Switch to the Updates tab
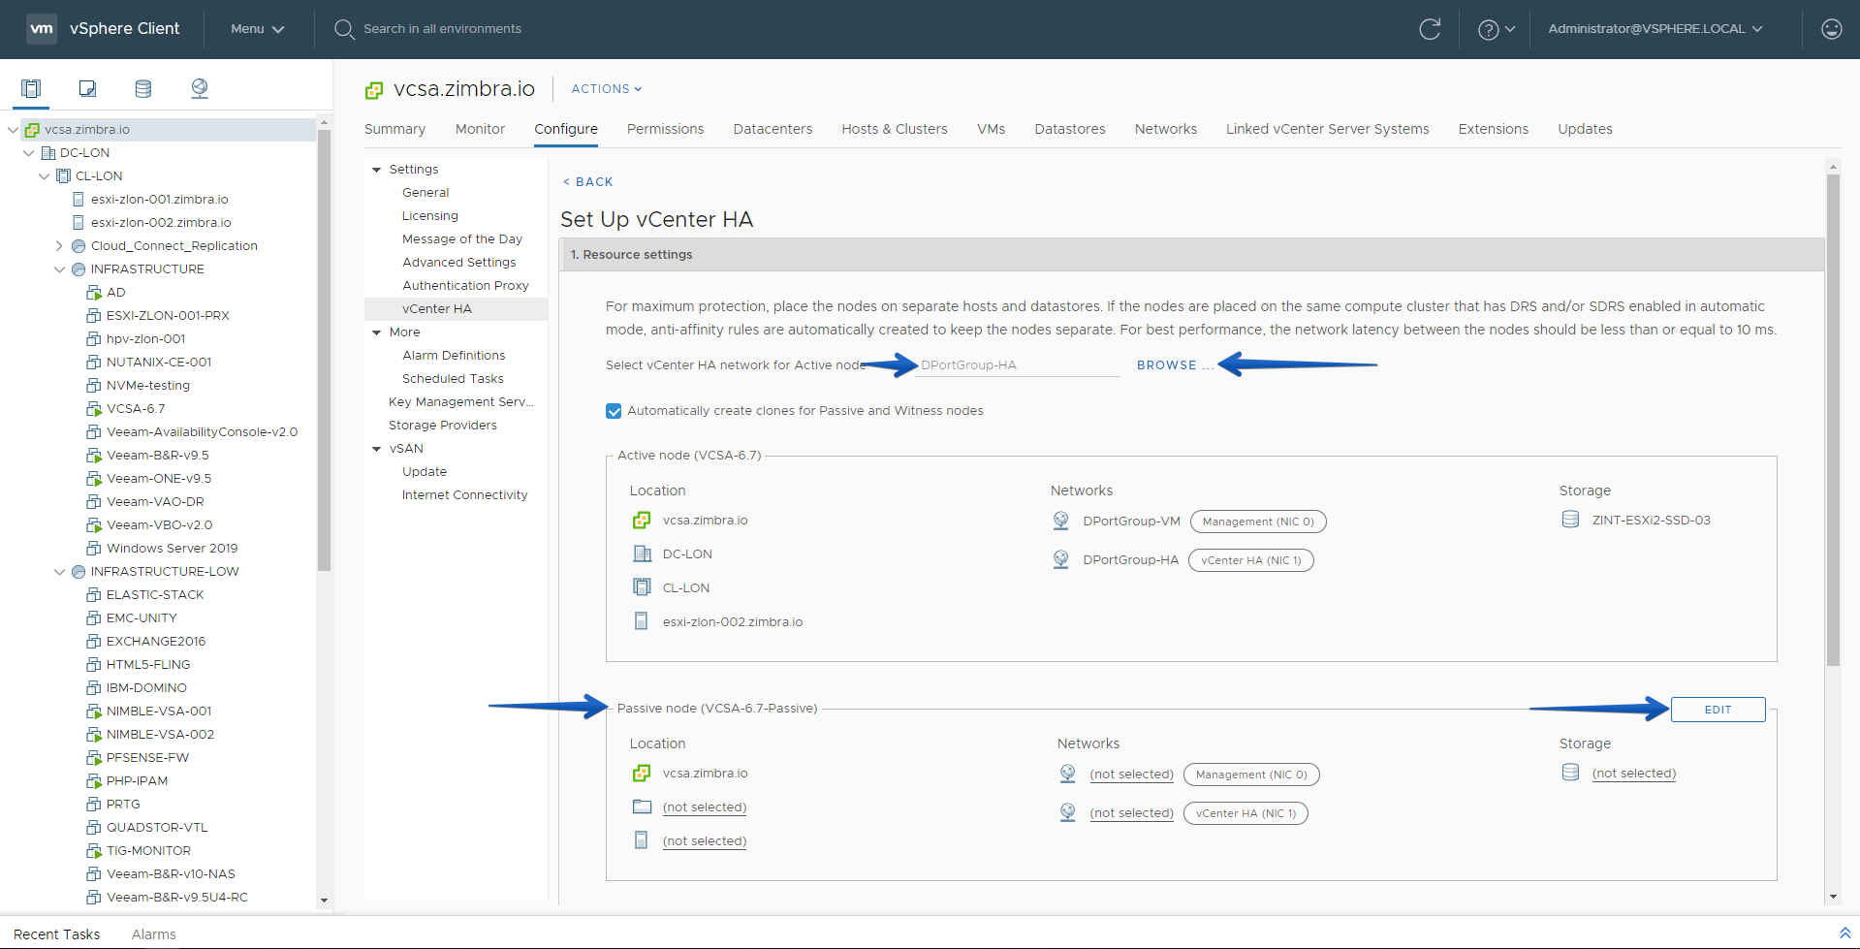This screenshot has height=949, width=1860. pos(1585,129)
